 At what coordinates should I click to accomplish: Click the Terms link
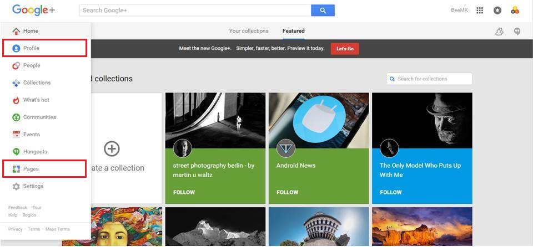coord(34,229)
